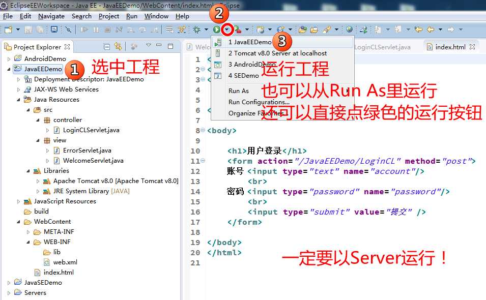Click the Drop to Frame icon
This screenshot has width=486, height=300.
point(169,29)
